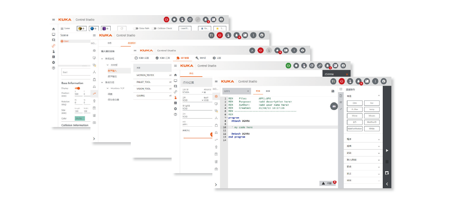Close the dark popup with orange X
The width and height of the screenshot is (469, 208).
pyautogui.click(x=347, y=74)
